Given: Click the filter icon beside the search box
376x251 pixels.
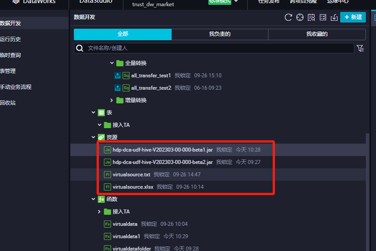Looking at the screenshot, I should [x=360, y=48].
